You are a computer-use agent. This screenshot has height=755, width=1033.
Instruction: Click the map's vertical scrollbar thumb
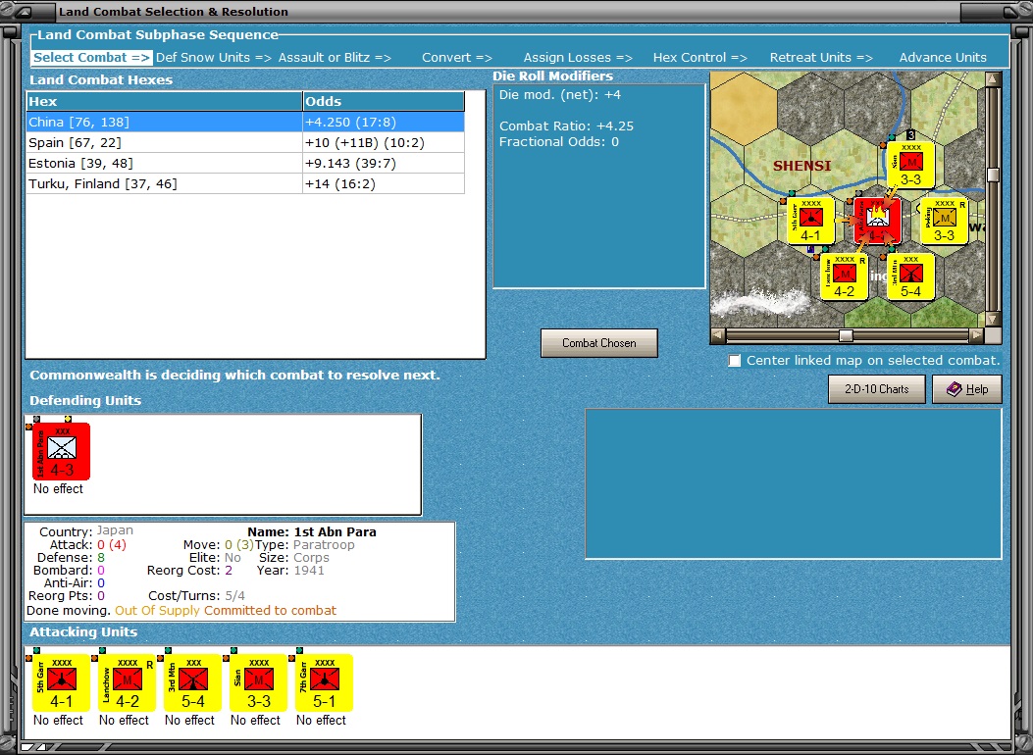click(x=993, y=175)
